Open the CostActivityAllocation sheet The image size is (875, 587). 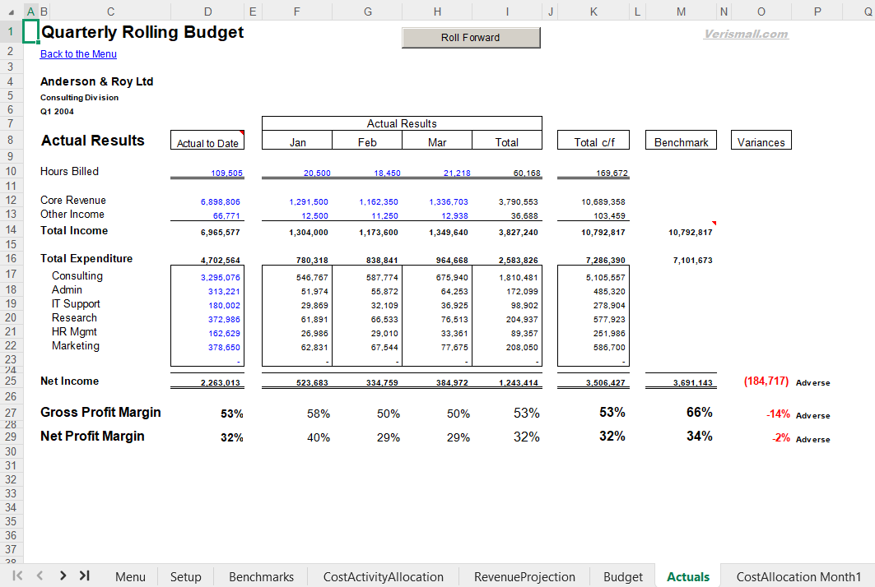point(382,576)
